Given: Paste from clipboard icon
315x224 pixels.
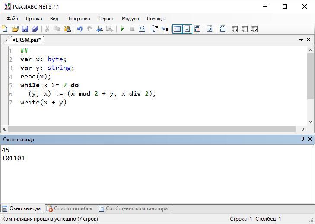Looking at the screenshot, I should tap(67, 29).
